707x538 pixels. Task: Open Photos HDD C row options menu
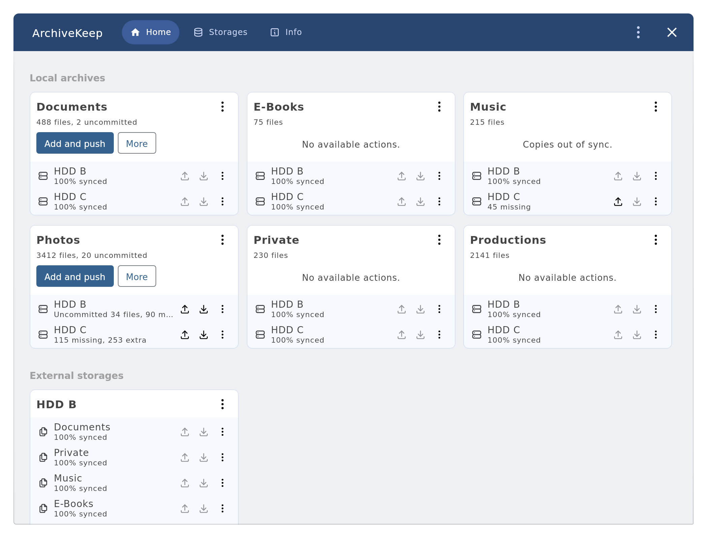pyautogui.click(x=223, y=335)
